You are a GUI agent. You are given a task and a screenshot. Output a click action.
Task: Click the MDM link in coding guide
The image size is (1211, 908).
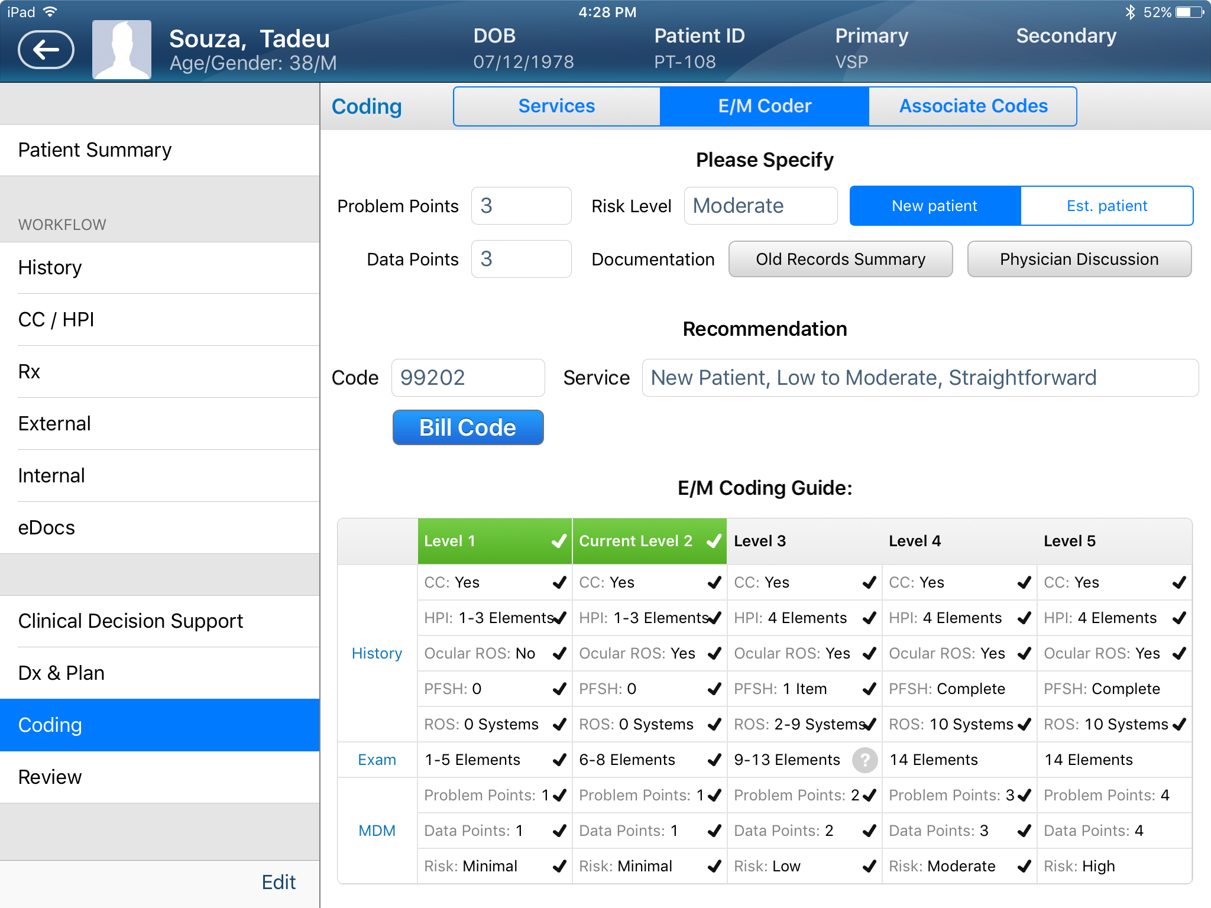tap(377, 831)
